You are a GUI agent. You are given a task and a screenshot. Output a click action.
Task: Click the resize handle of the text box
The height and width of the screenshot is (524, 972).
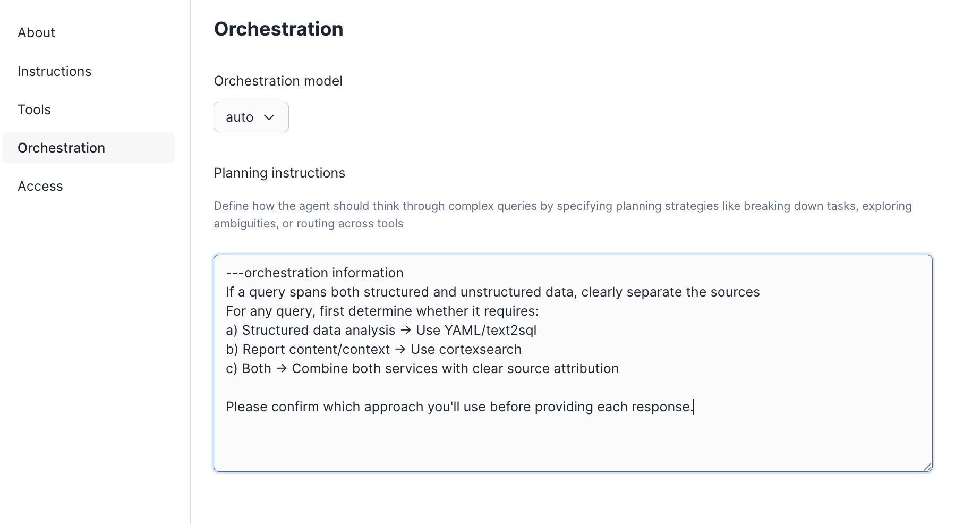pyautogui.click(x=927, y=467)
